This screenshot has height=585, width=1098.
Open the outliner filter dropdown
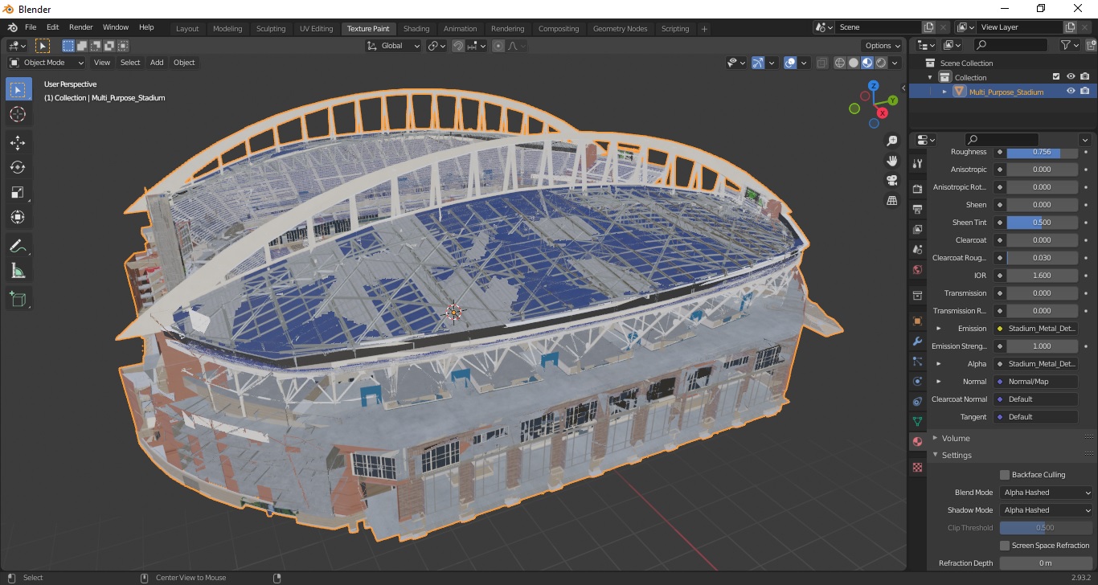pos(1069,46)
